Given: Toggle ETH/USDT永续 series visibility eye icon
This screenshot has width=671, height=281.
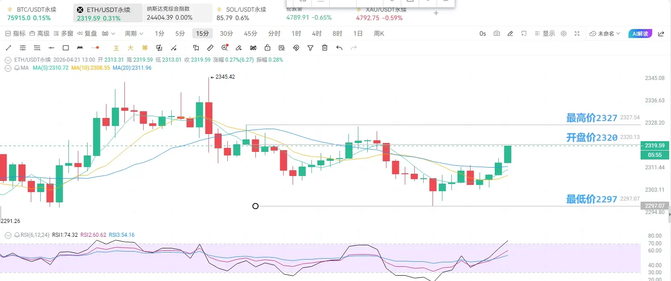Looking at the screenshot, I should click(x=8, y=60).
